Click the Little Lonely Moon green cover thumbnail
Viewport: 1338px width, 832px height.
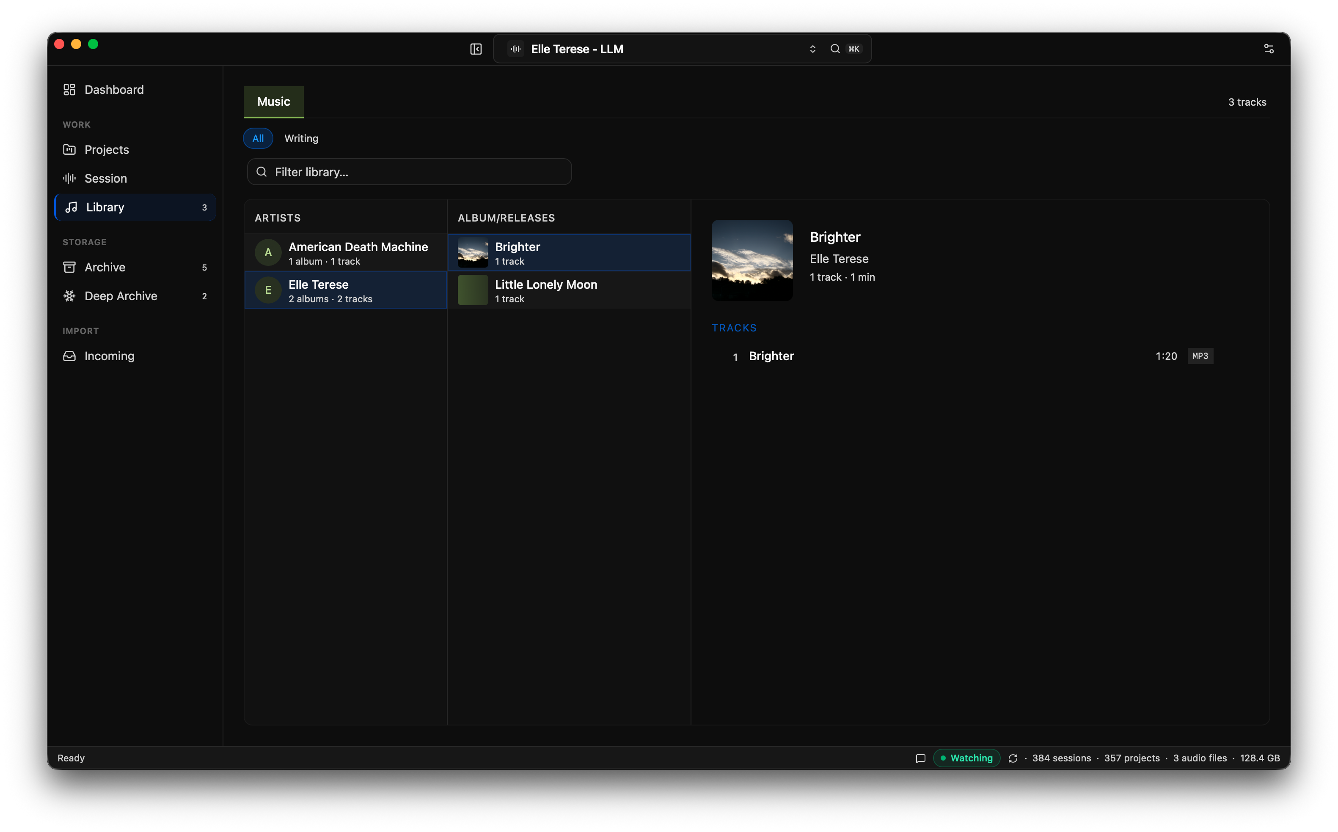[x=473, y=290]
